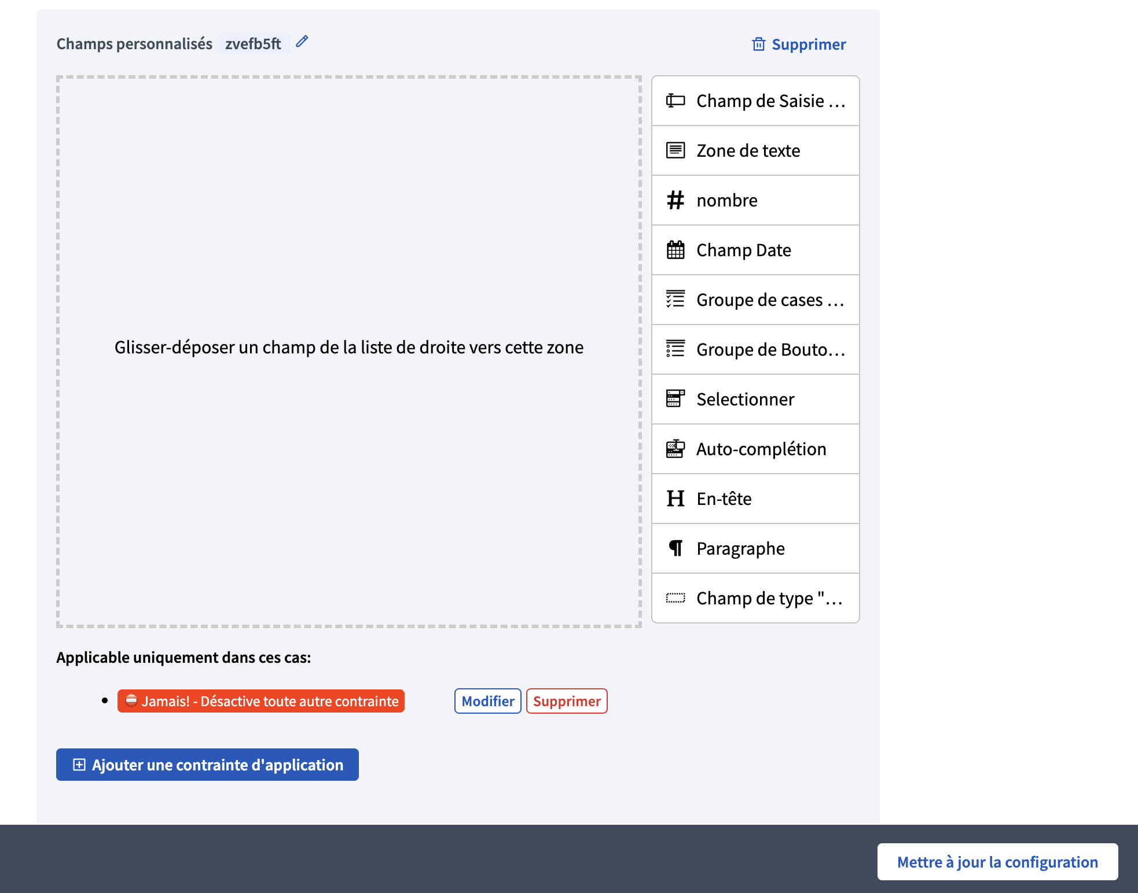The height and width of the screenshot is (893, 1138).
Task: Click the radio list icon for Groupe de Bouto
Action: 675,349
